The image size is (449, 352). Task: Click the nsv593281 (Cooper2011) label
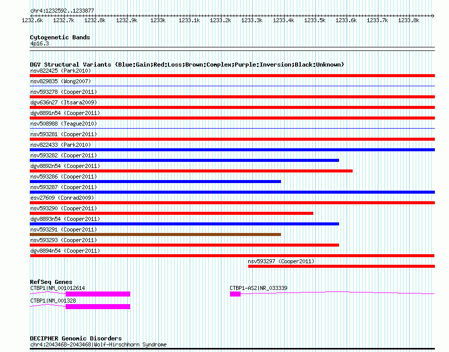[64, 134]
